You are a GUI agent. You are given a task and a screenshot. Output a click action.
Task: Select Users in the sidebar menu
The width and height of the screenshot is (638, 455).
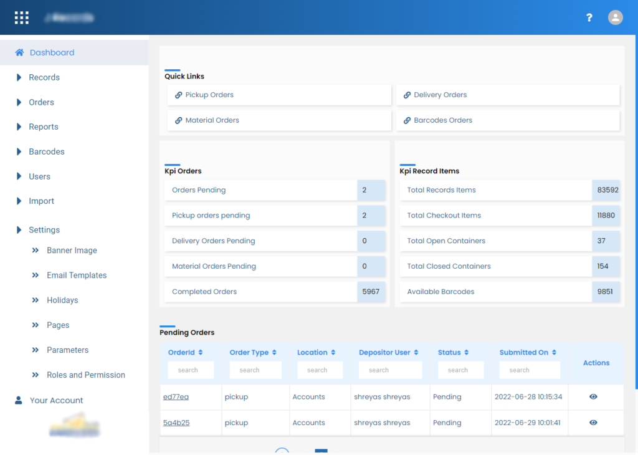(x=40, y=176)
